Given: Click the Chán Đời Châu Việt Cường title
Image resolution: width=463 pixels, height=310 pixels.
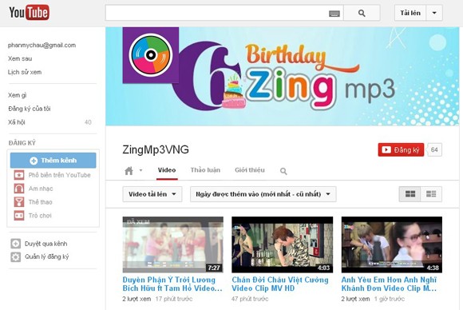Looking at the screenshot, I should (x=280, y=284).
